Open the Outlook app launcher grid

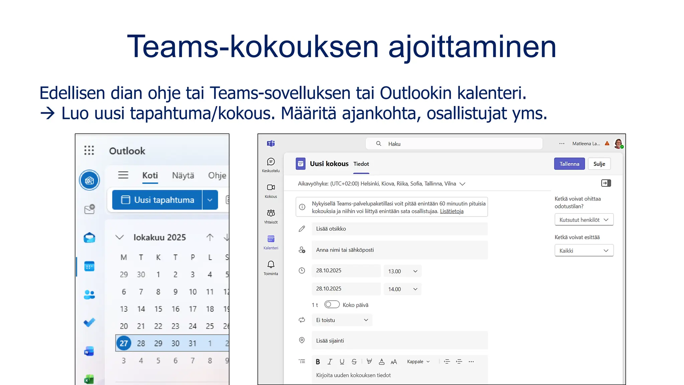(89, 150)
